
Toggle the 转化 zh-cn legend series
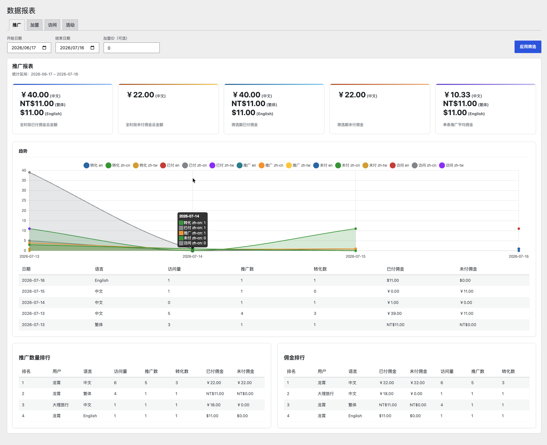tap(118, 165)
